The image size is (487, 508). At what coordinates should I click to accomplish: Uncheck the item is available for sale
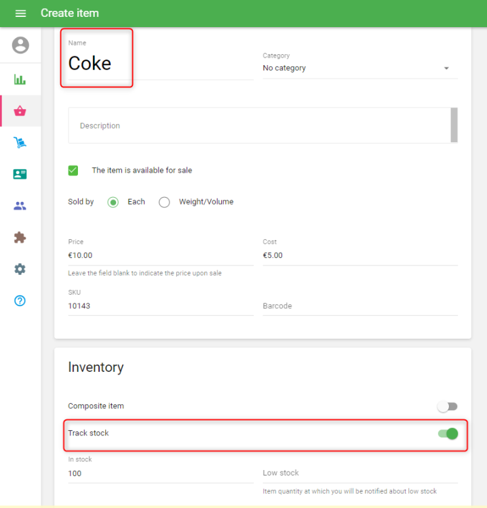[x=73, y=171]
